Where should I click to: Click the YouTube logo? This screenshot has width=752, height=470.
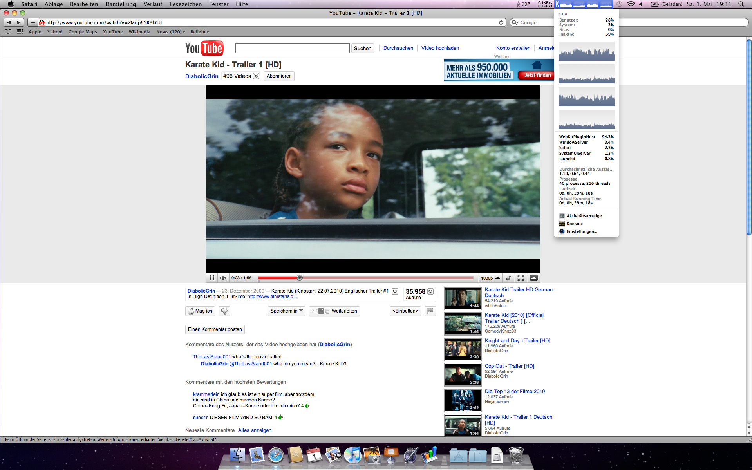click(204, 48)
